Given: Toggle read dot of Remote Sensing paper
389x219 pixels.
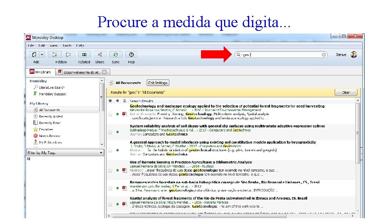Looking at the screenshot, I should tap(118, 170).
